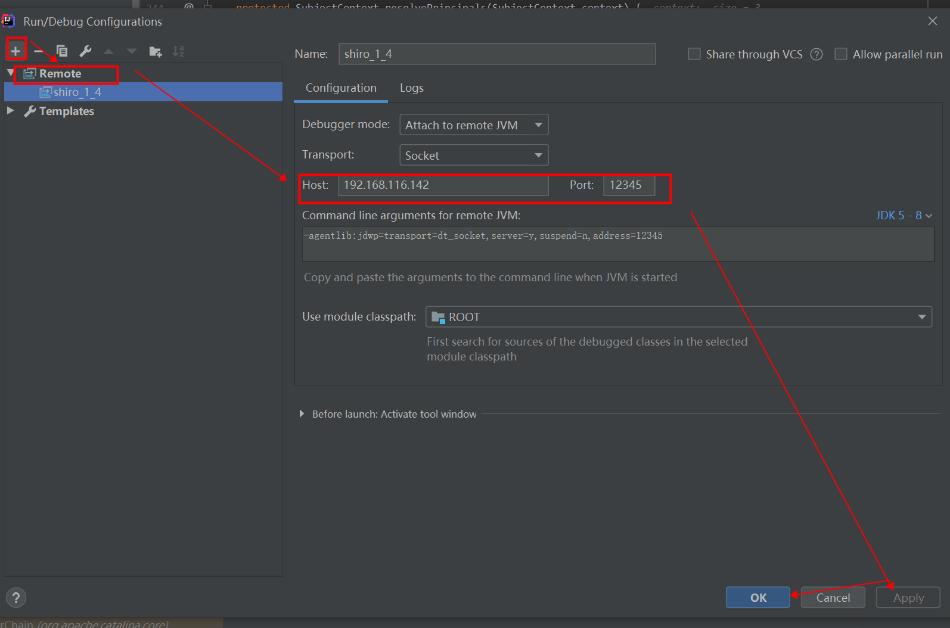Focus the Name field shiro_1_4
950x628 pixels.
tap(497, 54)
